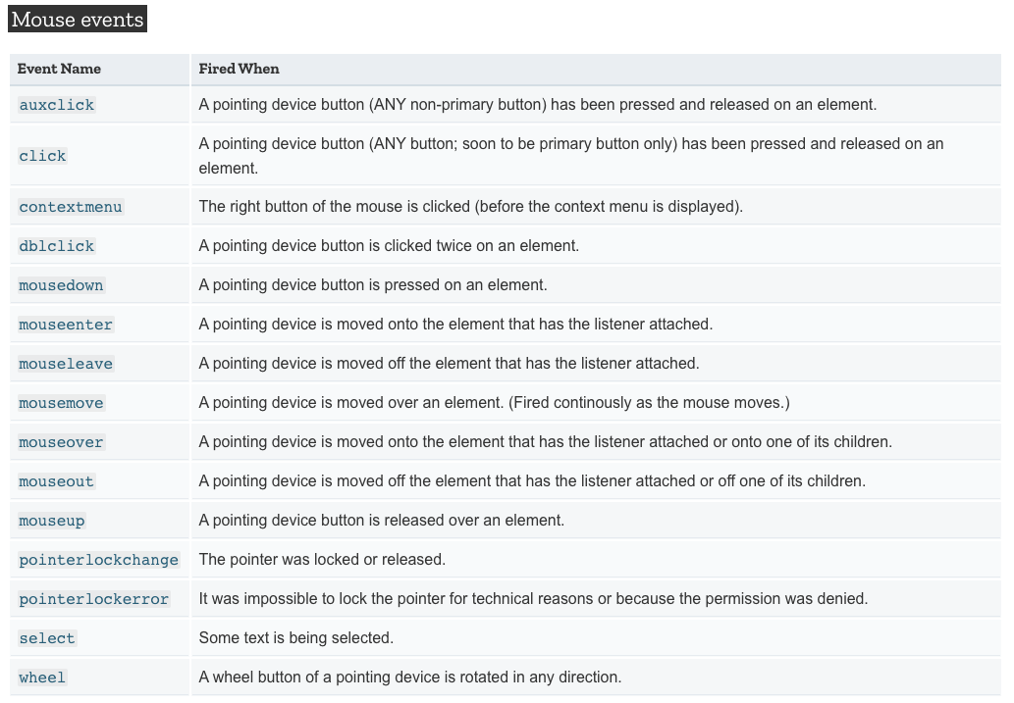This screenshot has height=703, width=1014.
Task: Visit the mouseleave event link
Action: coord(66,364)
